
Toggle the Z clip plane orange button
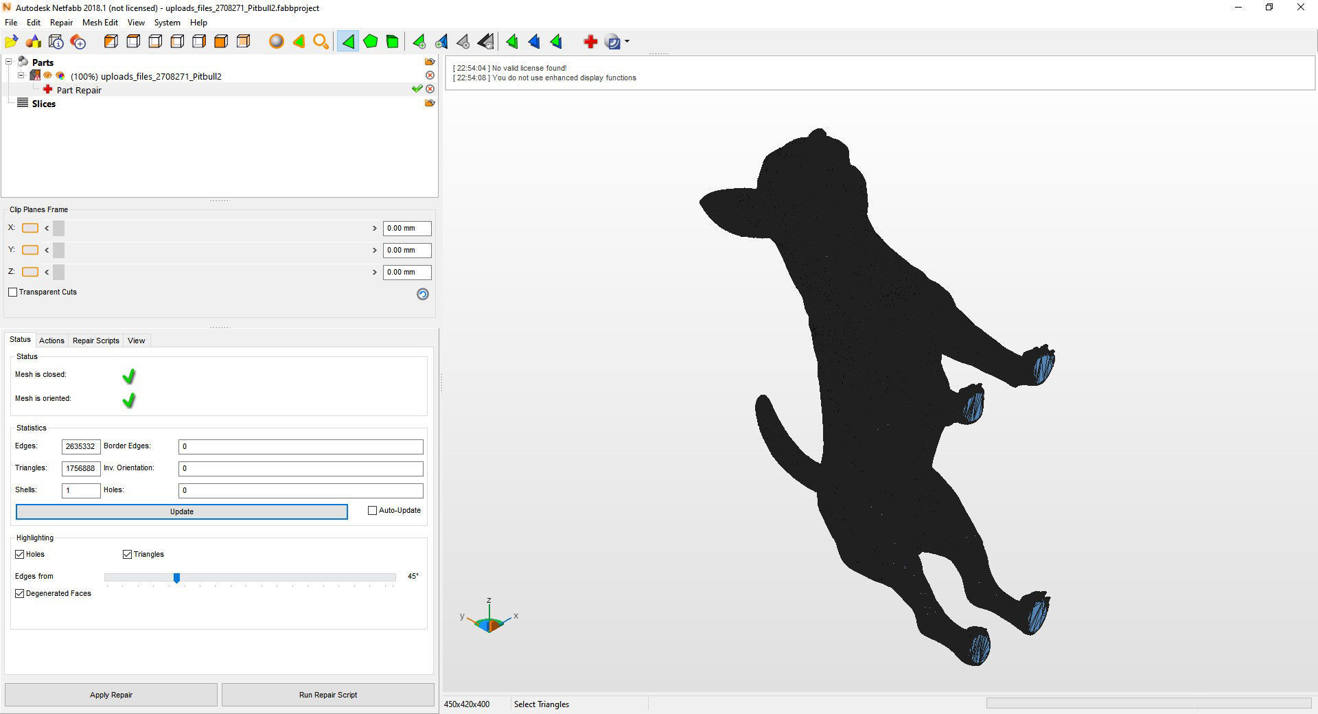30,272
